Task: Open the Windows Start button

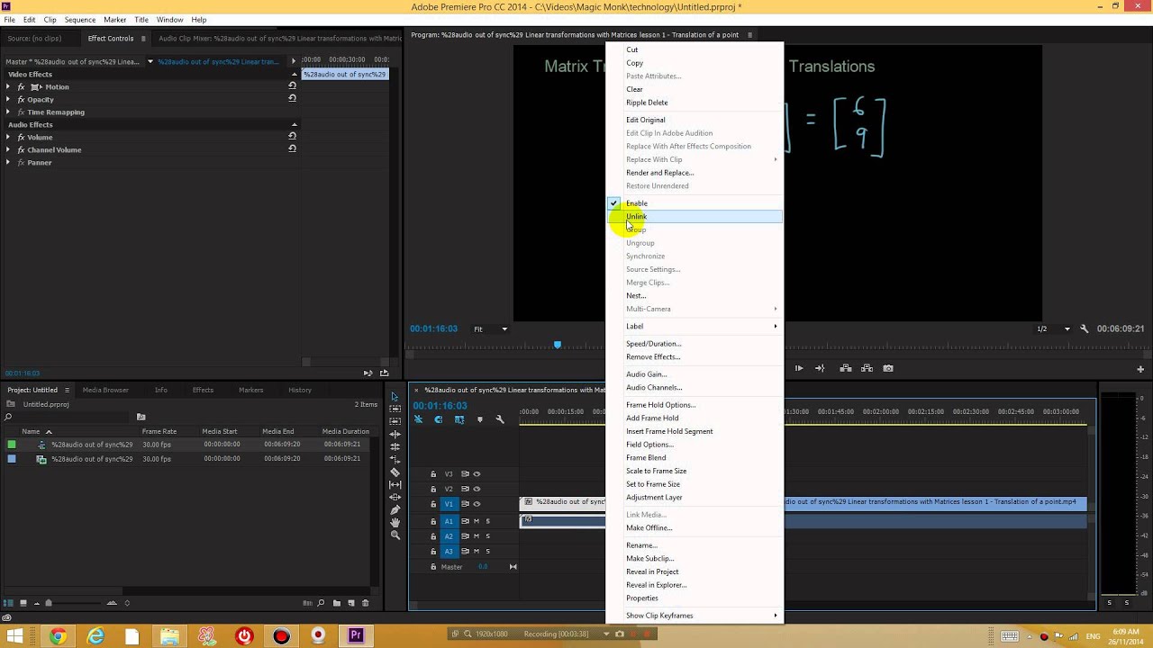Action: coord(14,636)
